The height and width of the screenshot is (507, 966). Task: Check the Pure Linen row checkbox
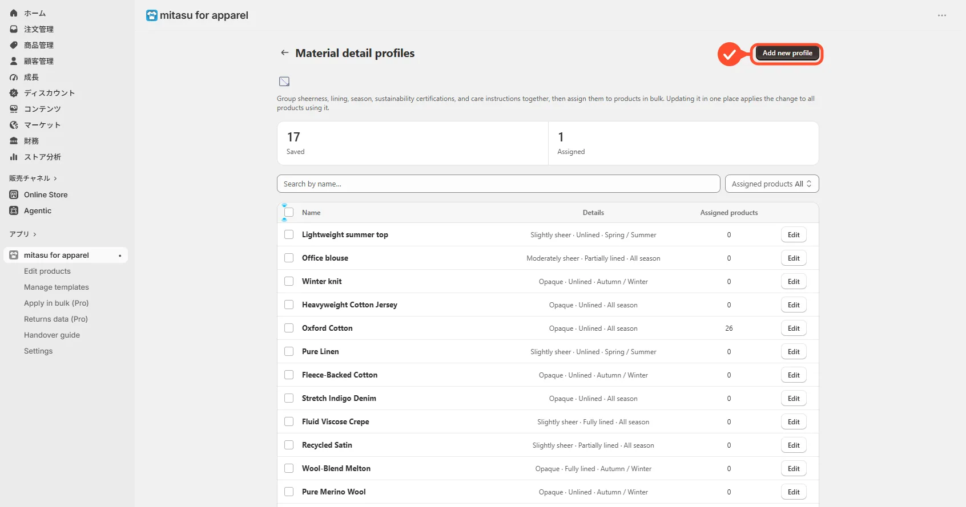point(289,351)
